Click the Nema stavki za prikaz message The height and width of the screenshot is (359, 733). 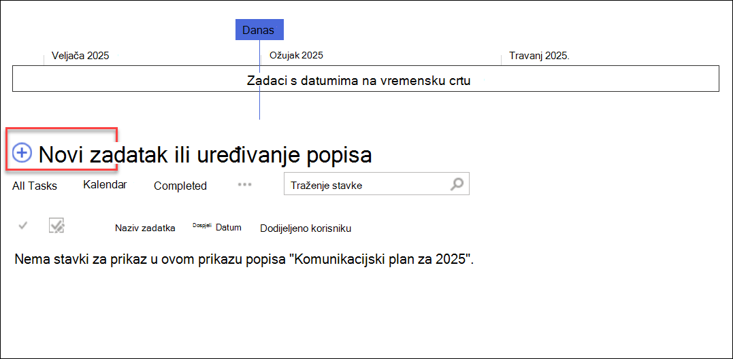(244, 260)
